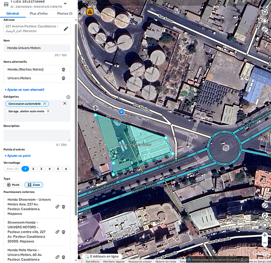Edit the address with the pencil icon
271x263 pixels.
[x=66, y=29]
